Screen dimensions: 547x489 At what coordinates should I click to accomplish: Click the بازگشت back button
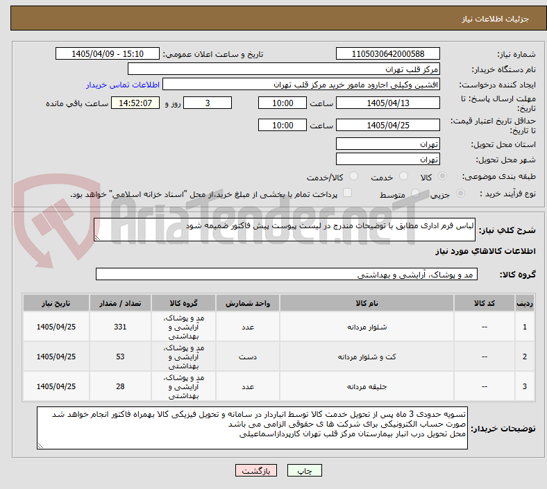pyautogui.click(x=256, y=470)
